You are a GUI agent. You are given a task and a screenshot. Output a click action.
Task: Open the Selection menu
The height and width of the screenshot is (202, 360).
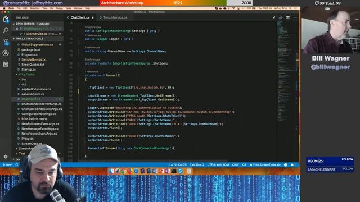(35, 8)
